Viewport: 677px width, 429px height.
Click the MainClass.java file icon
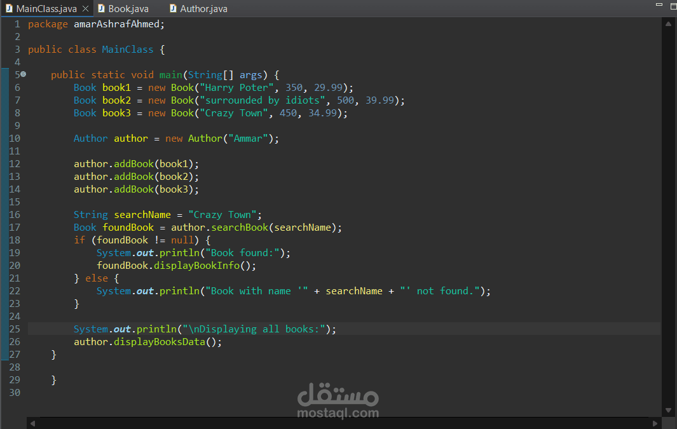(x=9, y=9)
